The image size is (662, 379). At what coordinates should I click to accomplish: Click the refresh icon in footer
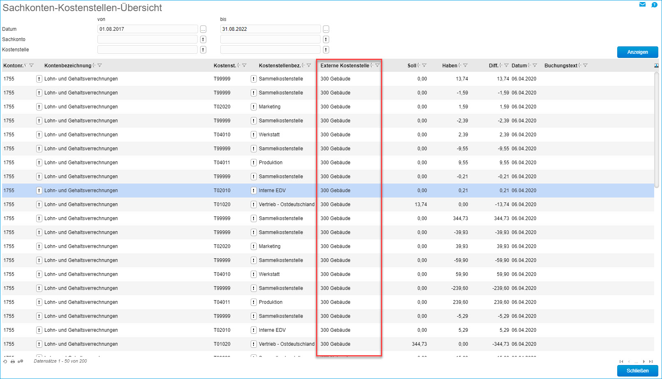5,361
